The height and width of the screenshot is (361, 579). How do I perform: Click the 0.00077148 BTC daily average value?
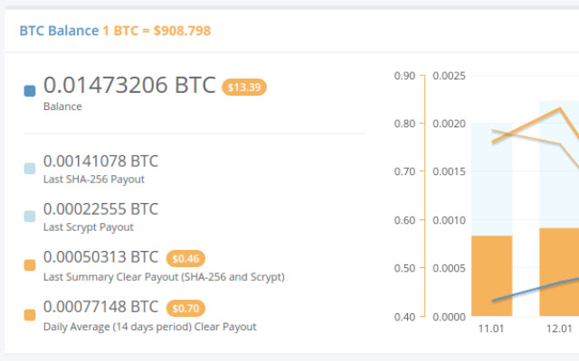(x=100, y=307)
